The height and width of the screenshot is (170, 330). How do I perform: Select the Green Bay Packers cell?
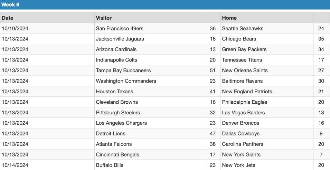click(x=267, y=49)
